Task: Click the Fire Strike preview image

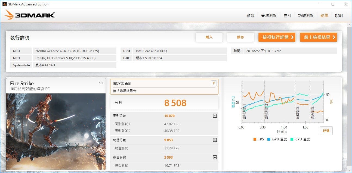Action: [55, 132]
